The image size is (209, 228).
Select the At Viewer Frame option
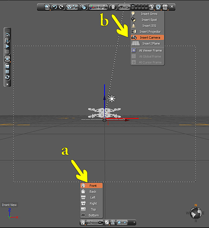tap(147, 50)
